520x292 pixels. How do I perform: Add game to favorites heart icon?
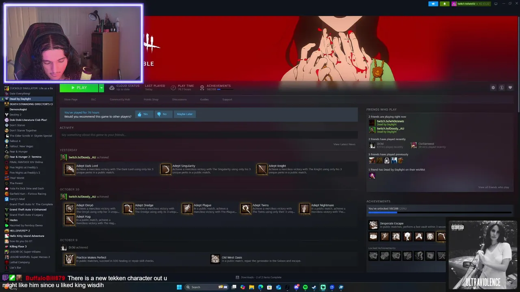click(x=510, y=88)
